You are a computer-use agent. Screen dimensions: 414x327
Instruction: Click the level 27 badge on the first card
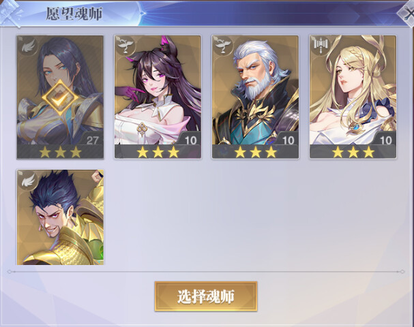92,140
